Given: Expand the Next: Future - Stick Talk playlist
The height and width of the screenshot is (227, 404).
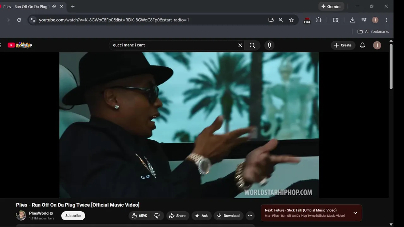Looking at the screenshot, I should pos(355,213).
